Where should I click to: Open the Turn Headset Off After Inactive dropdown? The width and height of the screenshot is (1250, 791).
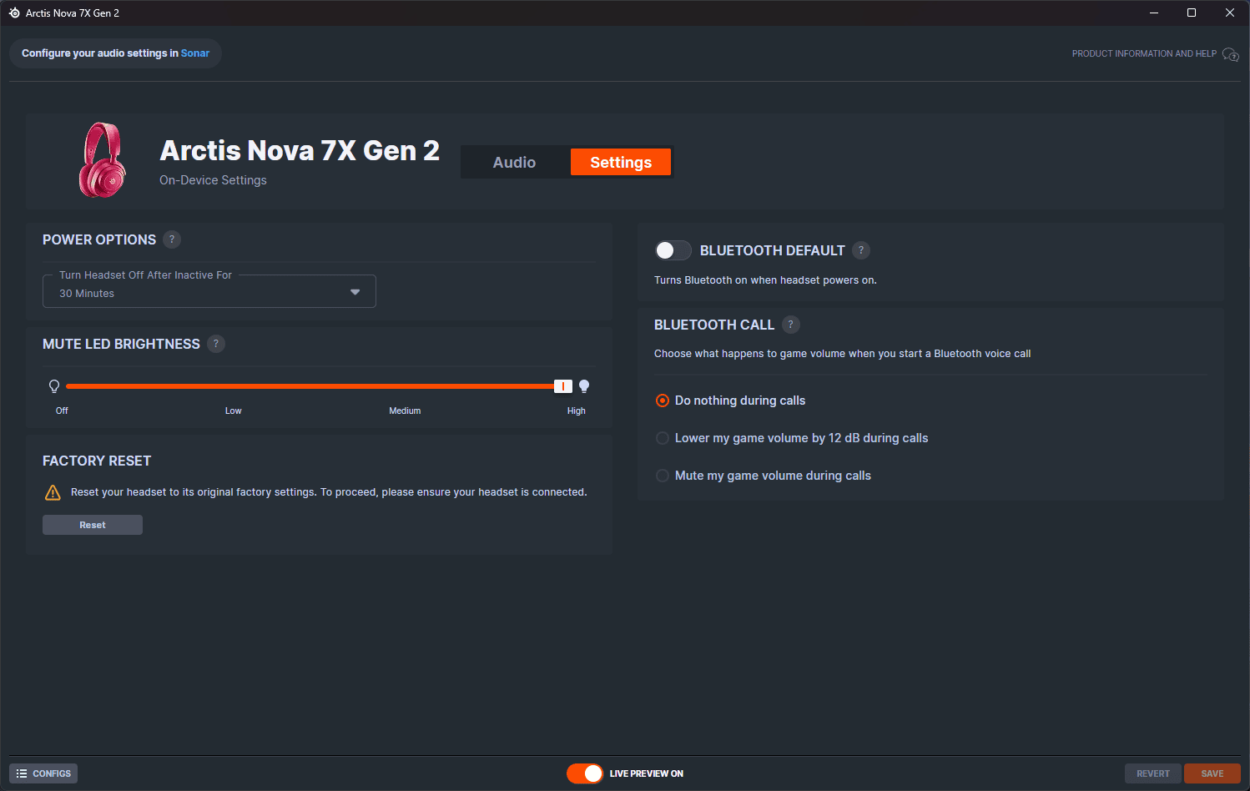coord(209,292)
